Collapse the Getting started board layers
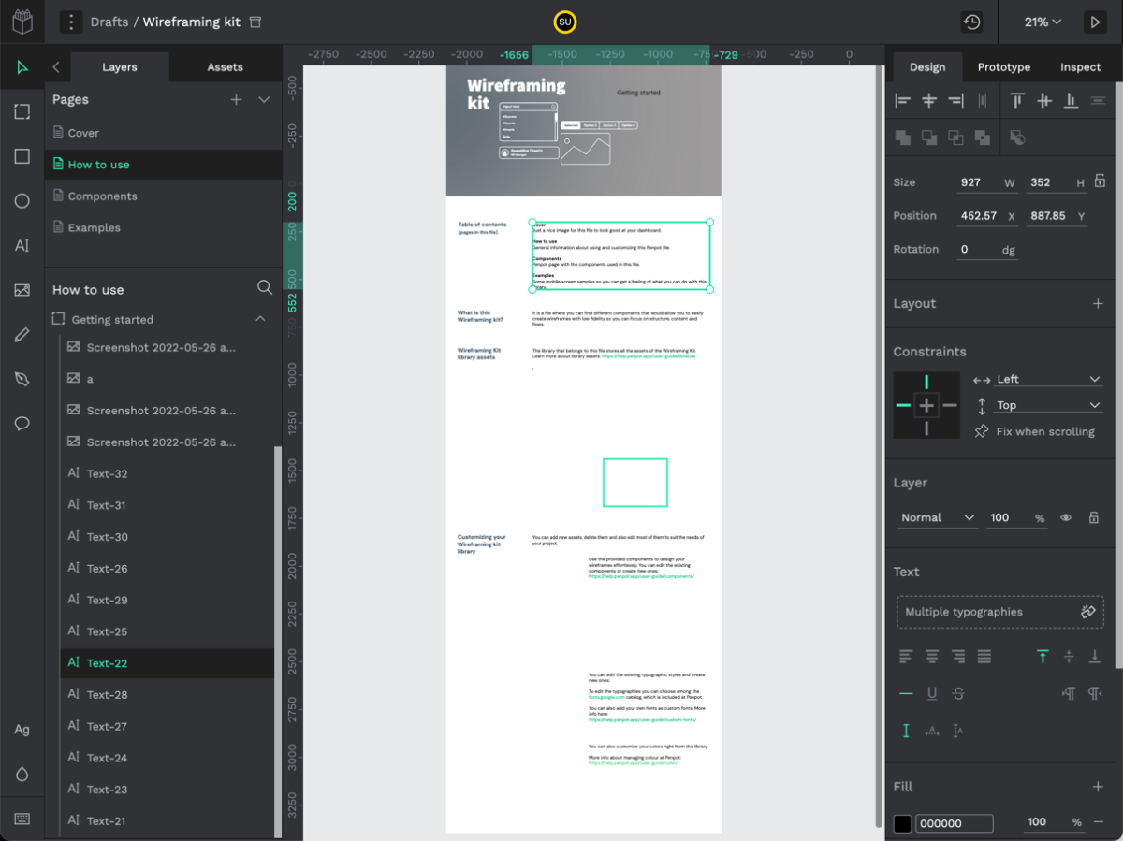This screenshot has height=841, width=1123. coord(260,319)
